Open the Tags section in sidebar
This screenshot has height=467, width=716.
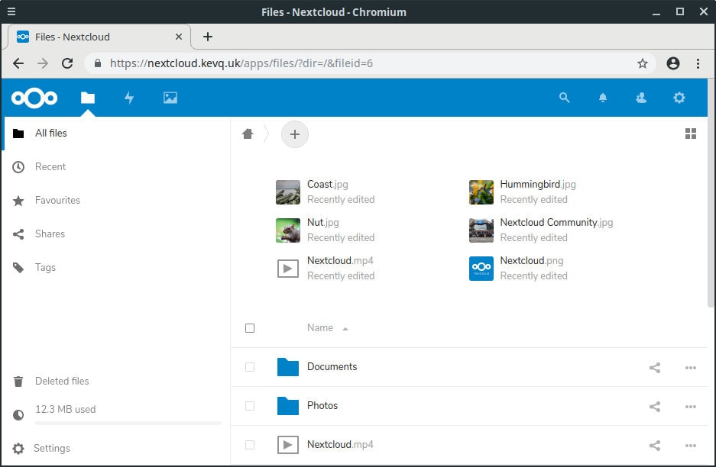click(x=45, y=267)
